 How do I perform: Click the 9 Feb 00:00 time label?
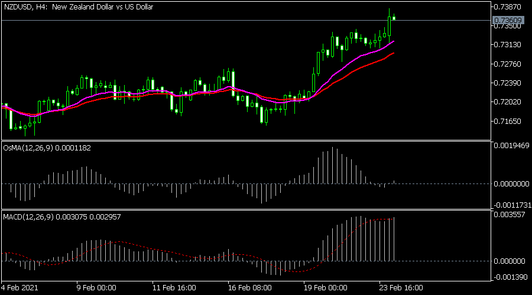[96, 288]
